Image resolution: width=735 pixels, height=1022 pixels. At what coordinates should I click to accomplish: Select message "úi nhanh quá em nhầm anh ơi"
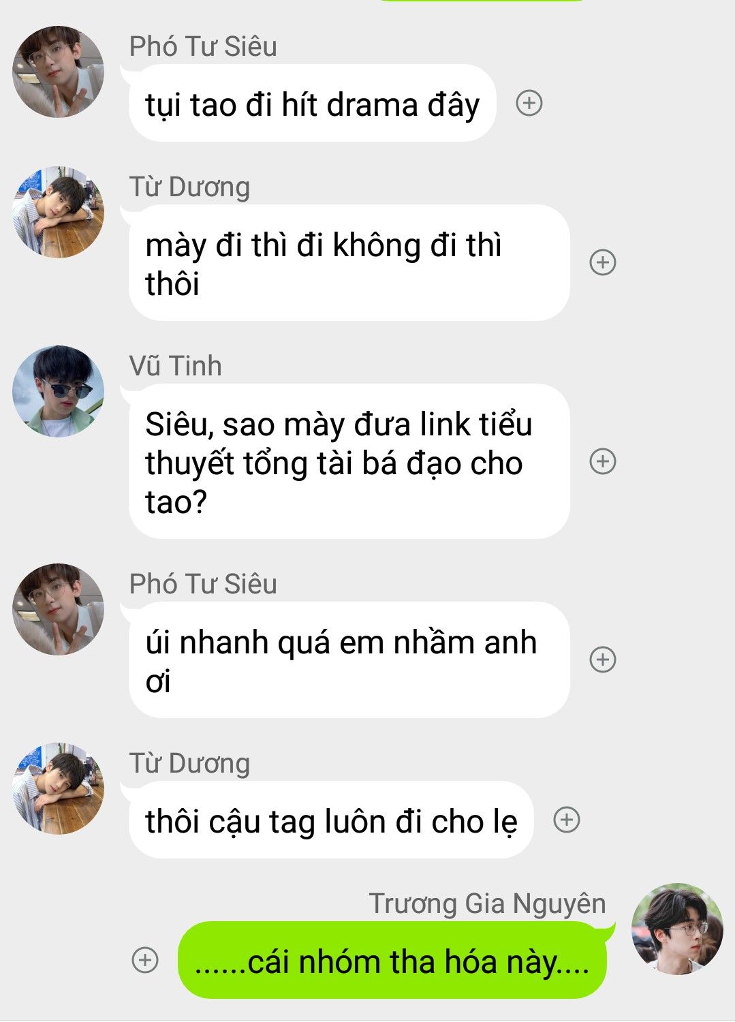point(349,660)
